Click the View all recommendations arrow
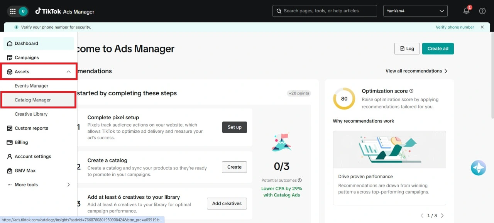This screenshot has width=494, height=223. pyautogui.click(x=446, y=71)
